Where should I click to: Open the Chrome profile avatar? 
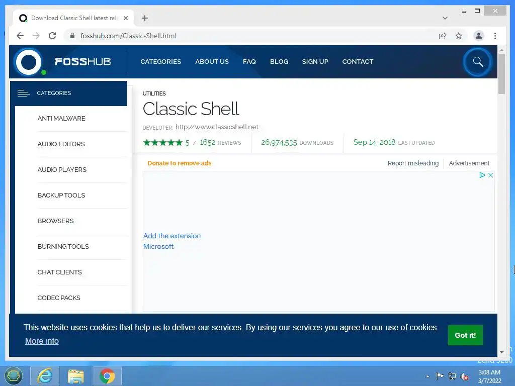[479, 36]
